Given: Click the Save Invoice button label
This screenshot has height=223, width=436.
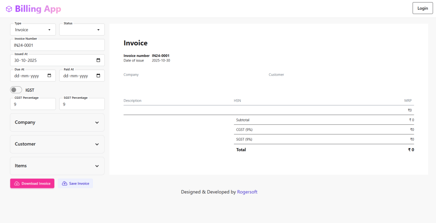Looking at the screenshot, I should [79, 184].
